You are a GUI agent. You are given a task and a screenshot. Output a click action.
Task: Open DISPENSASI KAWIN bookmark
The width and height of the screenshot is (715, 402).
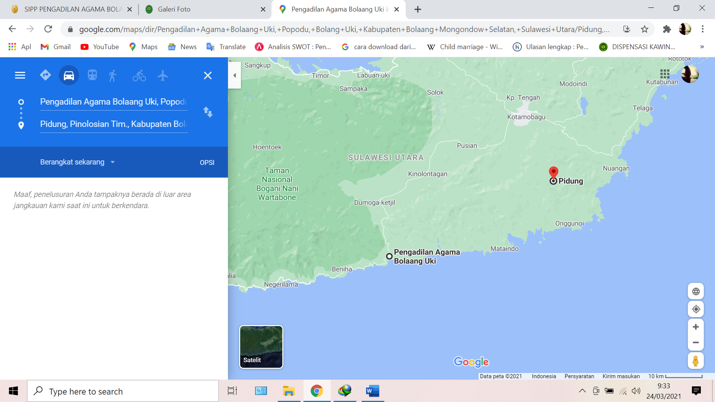click(x=637, y=47)
